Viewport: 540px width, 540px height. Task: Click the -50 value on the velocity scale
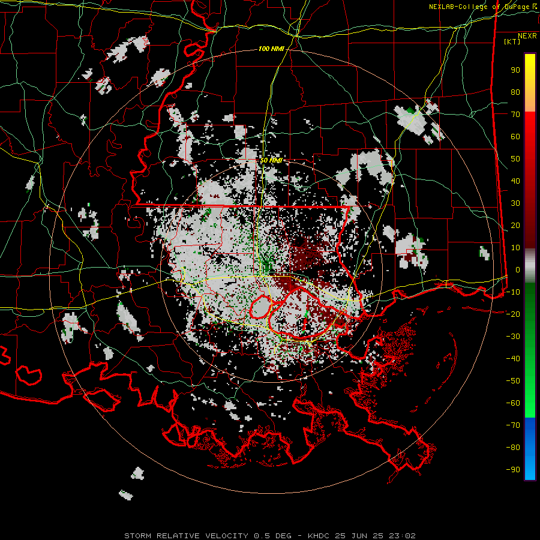(x=513, y=381)
